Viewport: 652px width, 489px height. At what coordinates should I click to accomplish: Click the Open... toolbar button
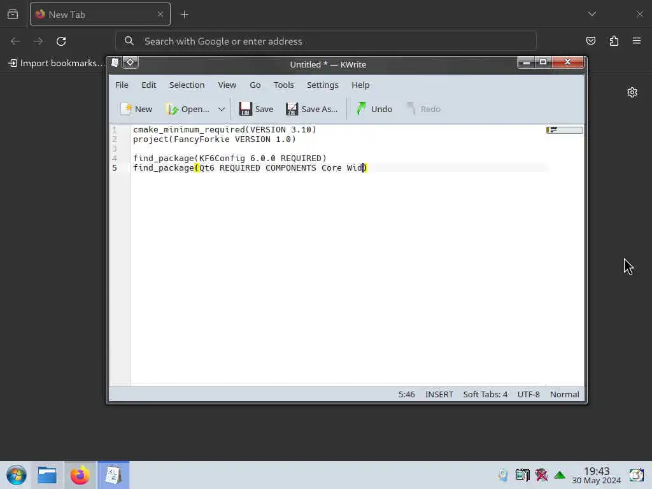188,109
